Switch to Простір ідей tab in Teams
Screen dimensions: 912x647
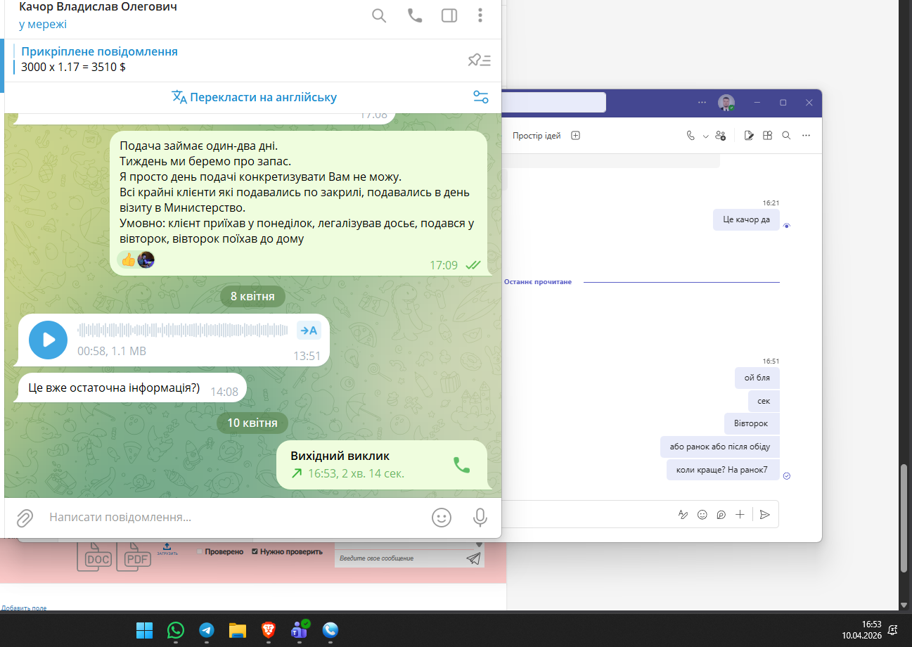pyautogui.click(x=537, y=136)
